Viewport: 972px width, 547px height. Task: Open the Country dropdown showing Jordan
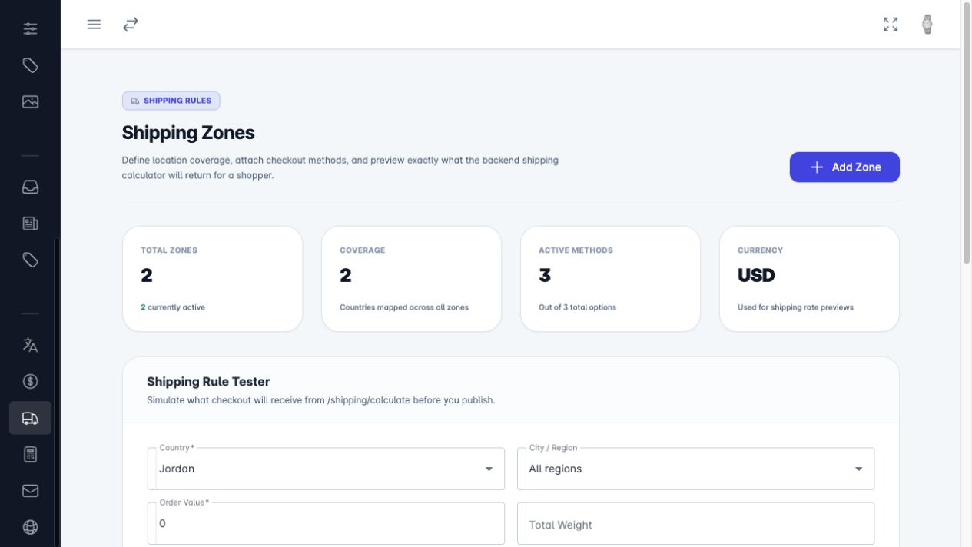326,469
